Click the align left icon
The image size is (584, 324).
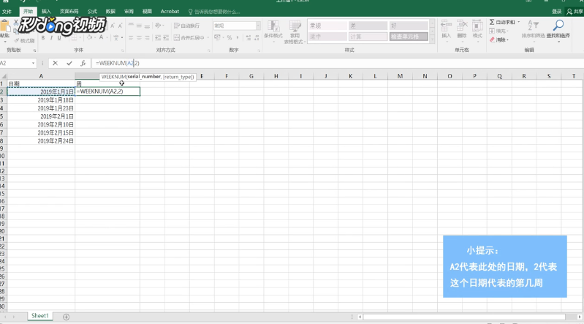[x=131, y=37]
